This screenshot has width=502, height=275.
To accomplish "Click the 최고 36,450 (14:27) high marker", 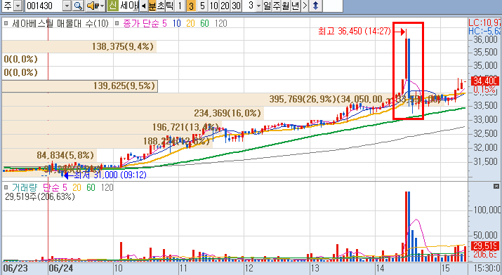I will click(355, 32).
